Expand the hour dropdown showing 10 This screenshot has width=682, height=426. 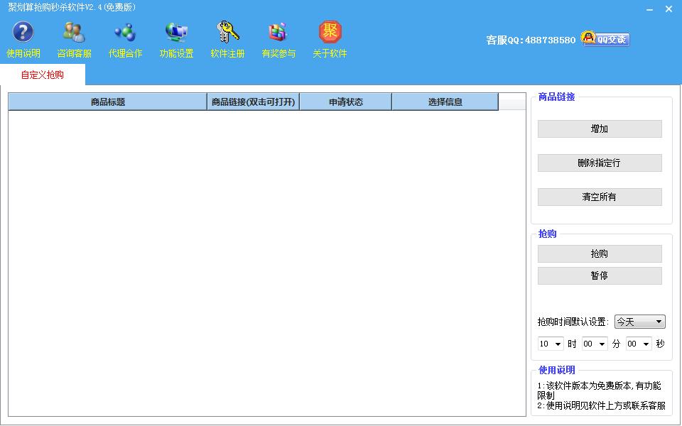[x=550, y=344]
